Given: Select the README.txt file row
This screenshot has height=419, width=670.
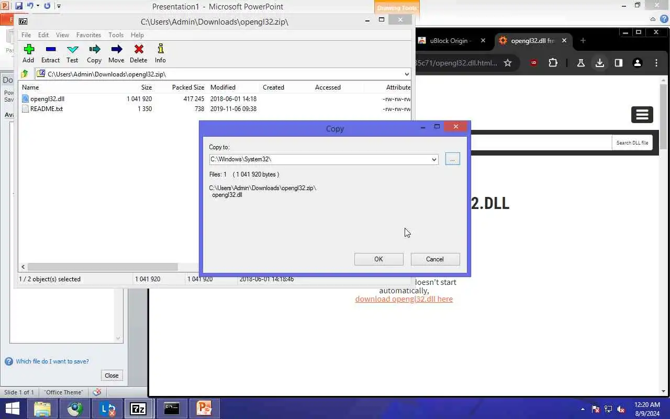Looking at the screenshot, I should point(216,109).
